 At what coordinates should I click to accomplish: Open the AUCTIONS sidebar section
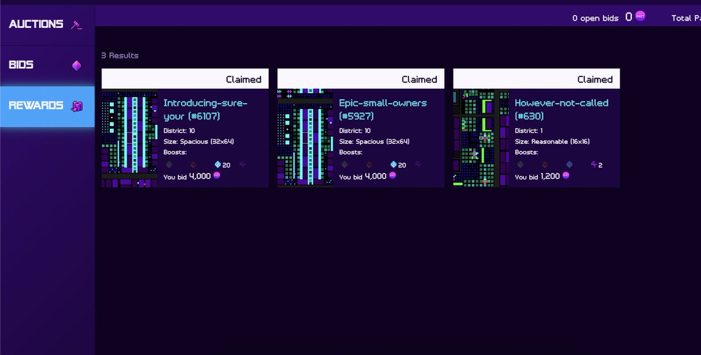(x=36, y=25)
